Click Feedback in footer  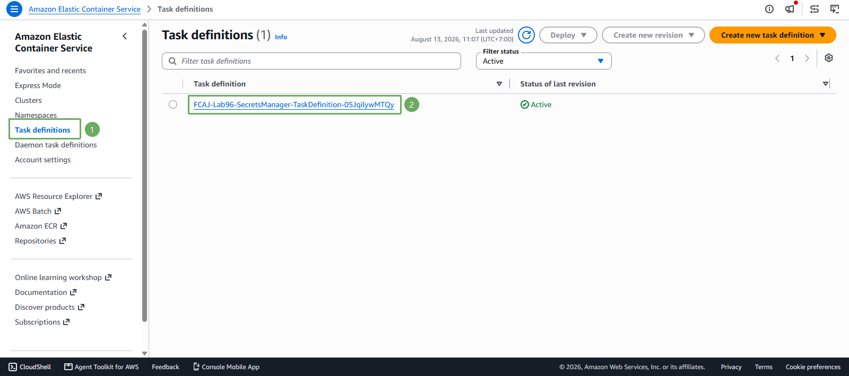pos(166,367)
